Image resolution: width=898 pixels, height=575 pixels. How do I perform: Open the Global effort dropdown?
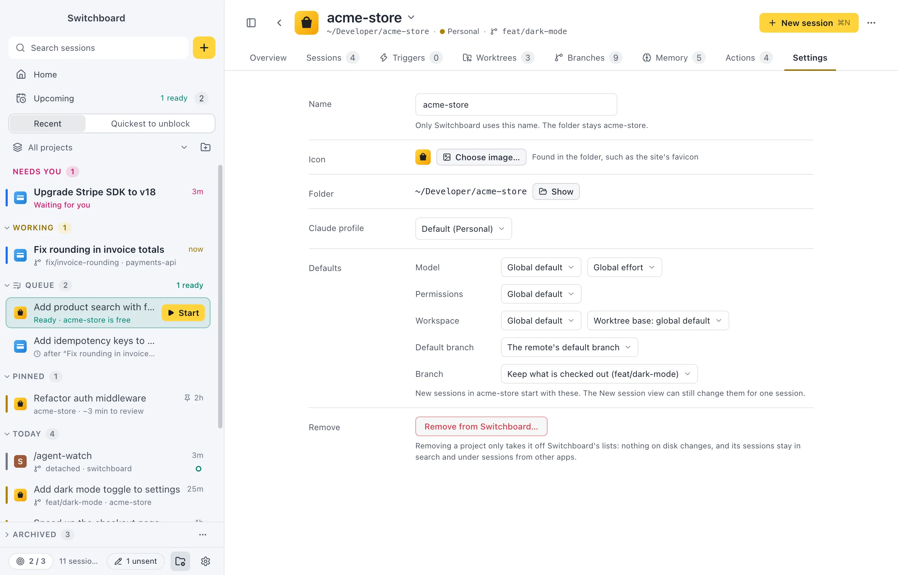coord(624,267)
